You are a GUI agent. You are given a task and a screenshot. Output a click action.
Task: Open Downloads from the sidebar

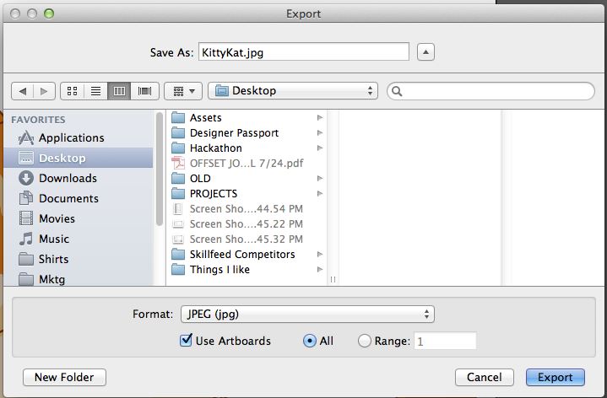(79, 178)
